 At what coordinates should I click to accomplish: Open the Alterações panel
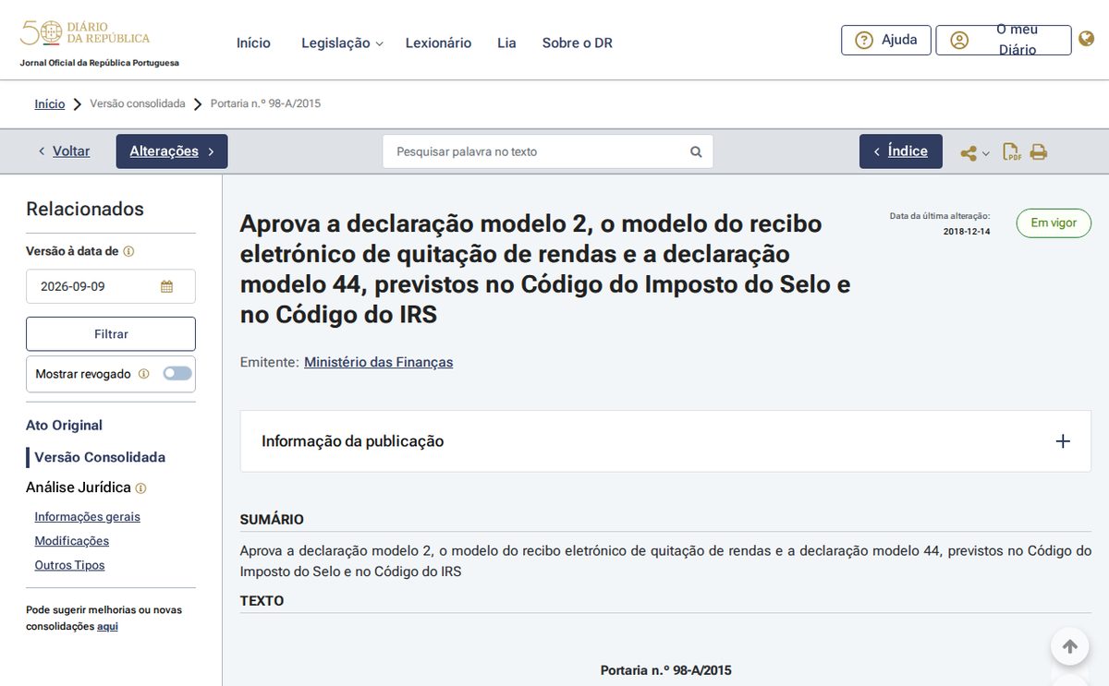[x=172, y=151]
